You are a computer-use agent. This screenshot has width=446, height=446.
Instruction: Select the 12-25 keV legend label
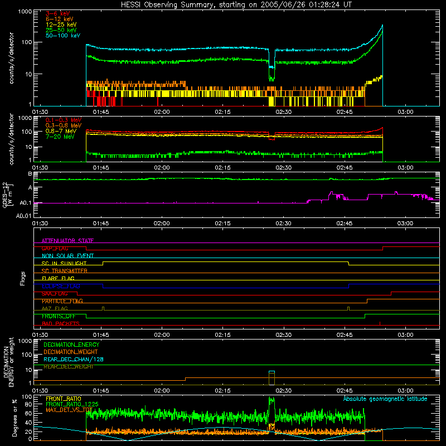(x=61, y=25)
